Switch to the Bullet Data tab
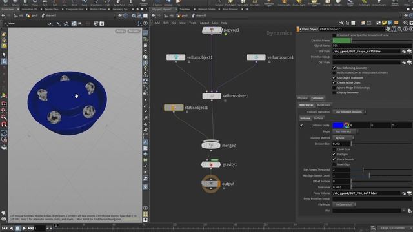This screenshot has height=232, width=413. point(324,105)
